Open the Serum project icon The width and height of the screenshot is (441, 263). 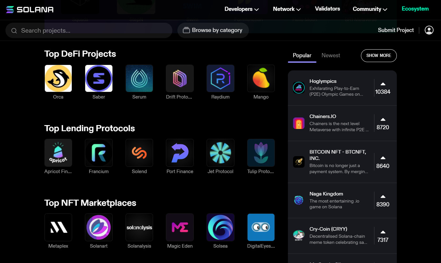tap(139, 78)
